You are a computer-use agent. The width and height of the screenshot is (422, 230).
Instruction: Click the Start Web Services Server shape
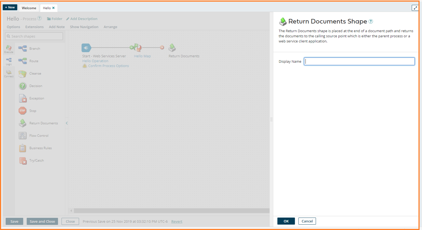tap(86, 48)
